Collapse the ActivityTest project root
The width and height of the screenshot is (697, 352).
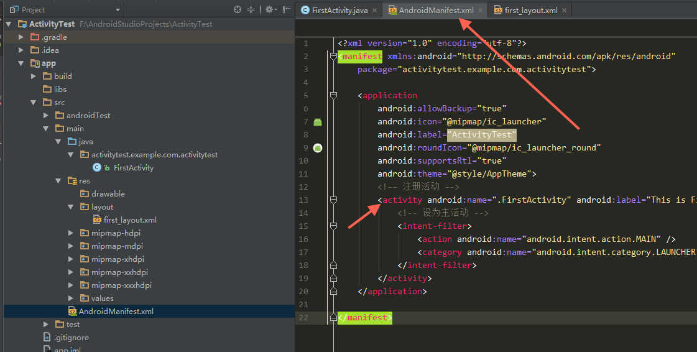click(9, 24)
